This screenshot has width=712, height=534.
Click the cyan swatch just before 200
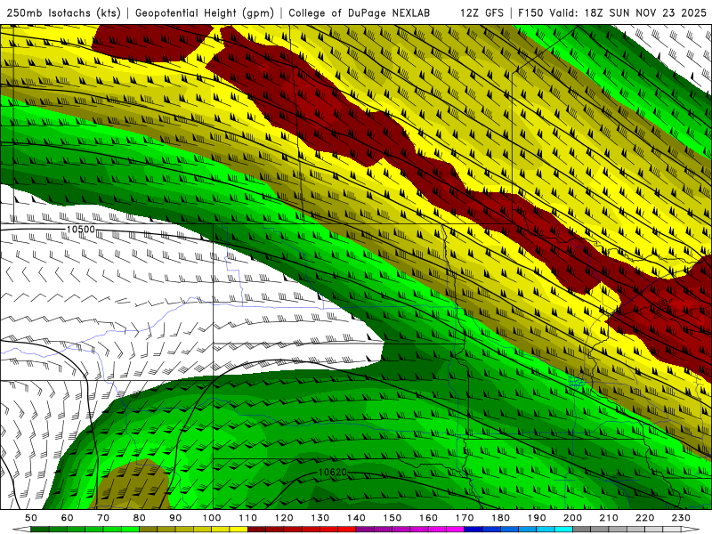point(563,530)
